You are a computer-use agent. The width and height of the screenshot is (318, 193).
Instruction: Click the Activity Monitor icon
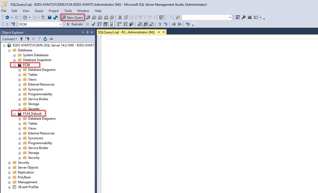tap(161, 17)
